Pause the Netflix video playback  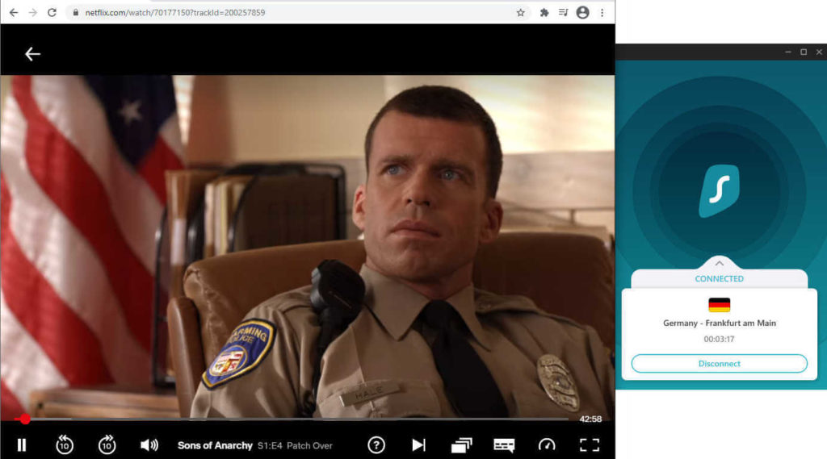click(x=22, y=445)
